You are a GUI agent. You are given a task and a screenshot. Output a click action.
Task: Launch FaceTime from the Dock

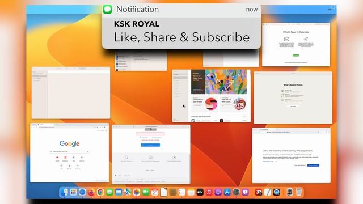tap(146, 192)
